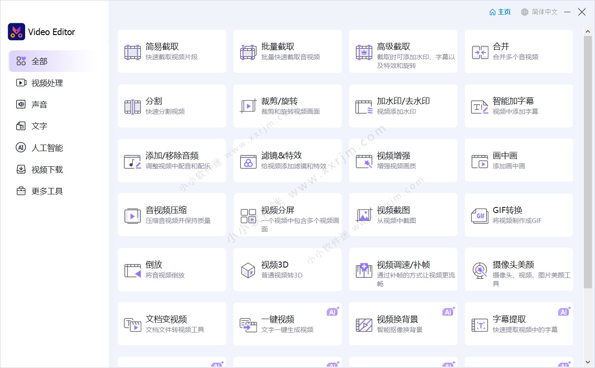Select the 加水印/去水印 watermark tool
595x368 pixels.
point(403,106)
